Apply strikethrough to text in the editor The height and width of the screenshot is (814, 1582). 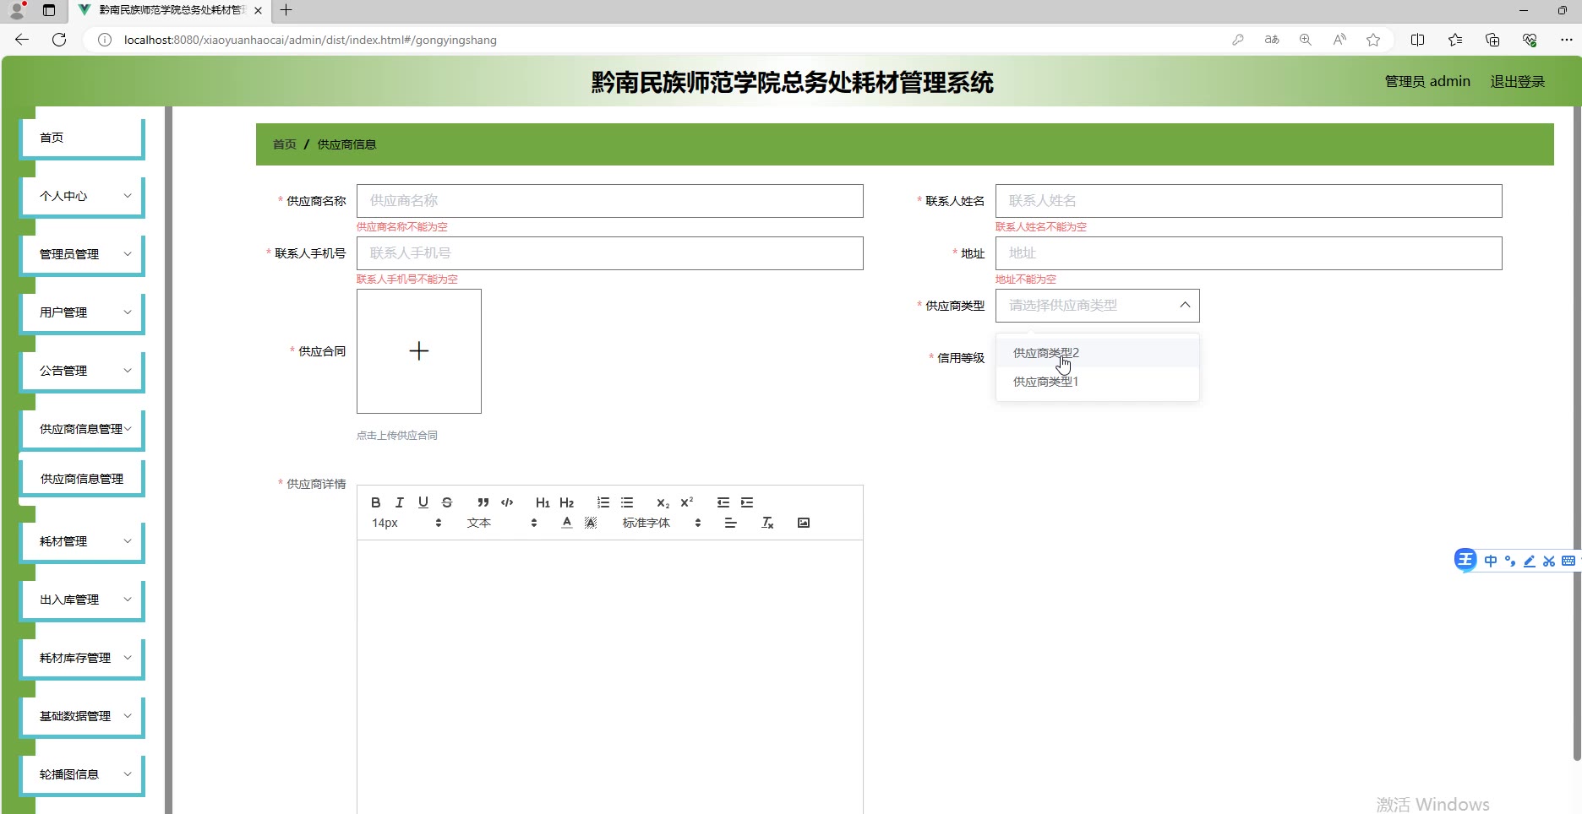pos(447,502)
